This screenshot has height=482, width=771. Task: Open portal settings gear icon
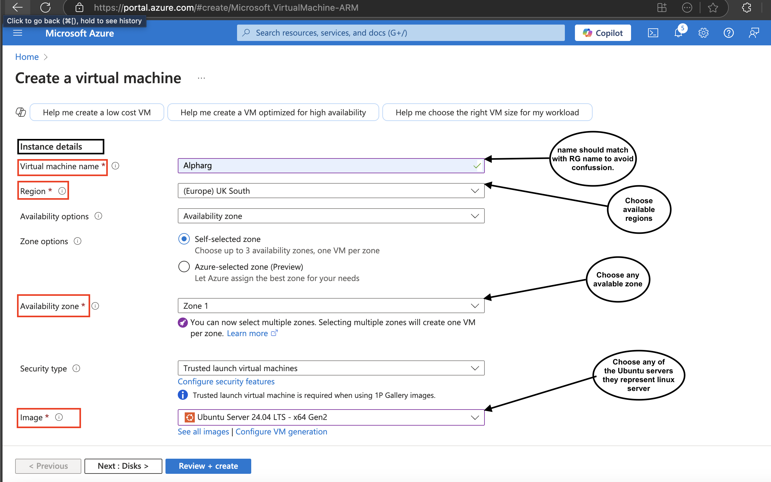(703, 33)
